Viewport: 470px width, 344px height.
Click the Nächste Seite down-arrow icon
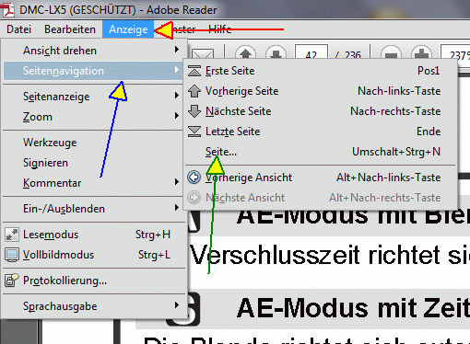point(194,111)
